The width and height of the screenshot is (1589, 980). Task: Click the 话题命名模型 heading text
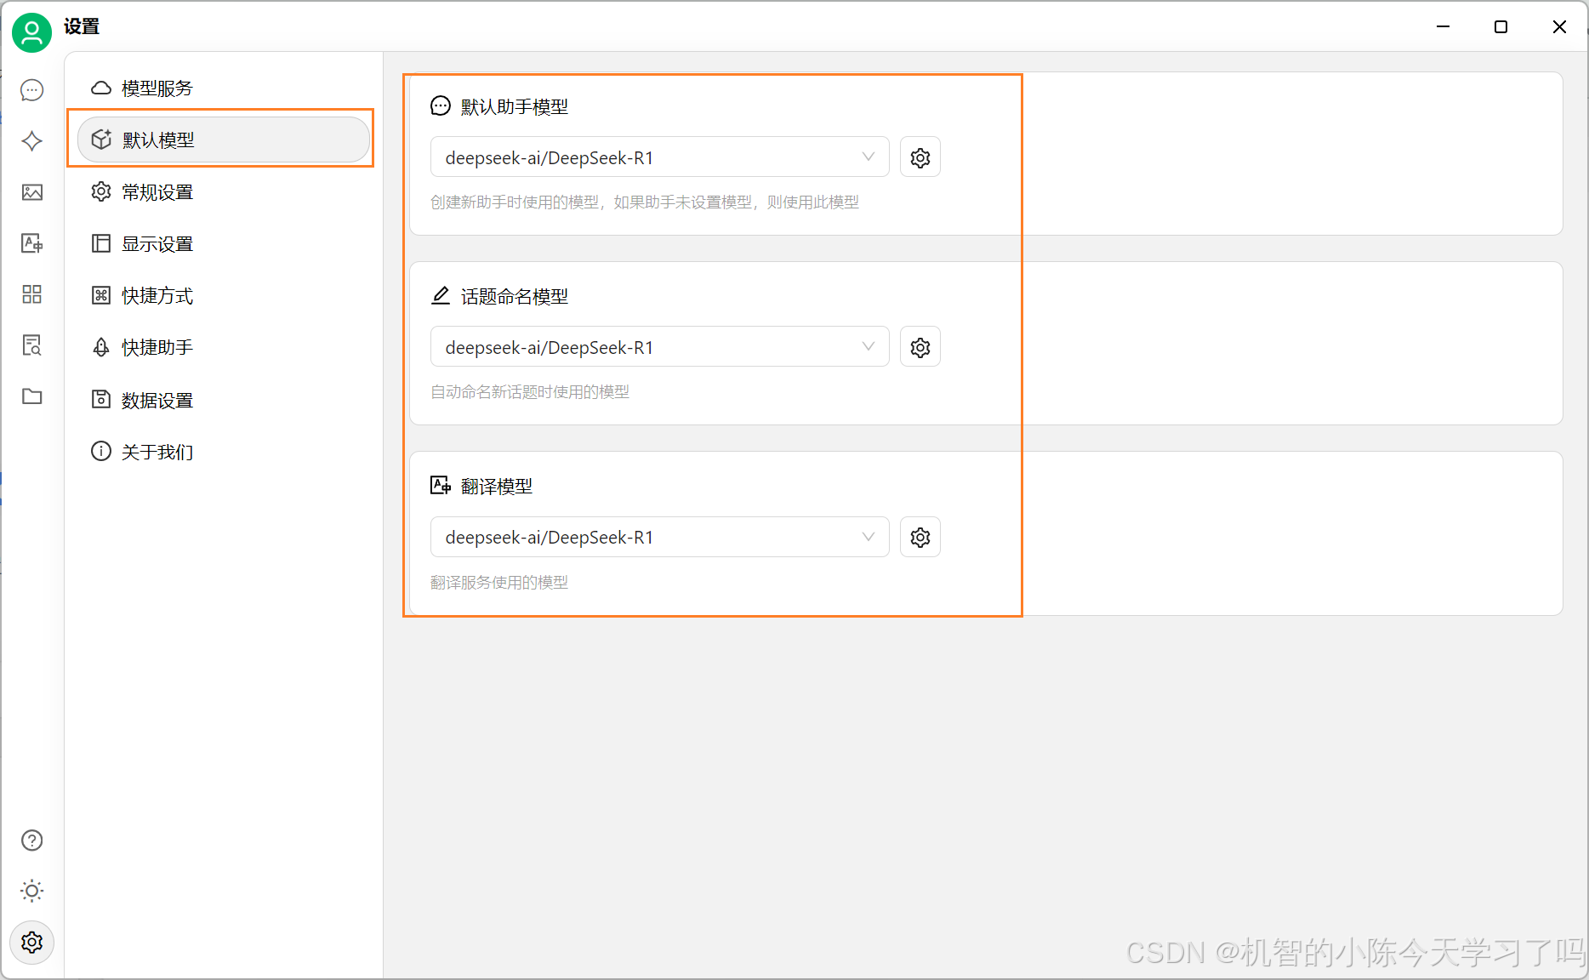pyautogui.click(x=515, y=297)
